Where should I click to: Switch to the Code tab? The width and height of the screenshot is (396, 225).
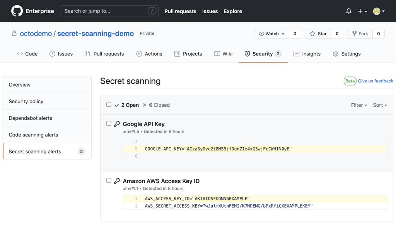27,54
